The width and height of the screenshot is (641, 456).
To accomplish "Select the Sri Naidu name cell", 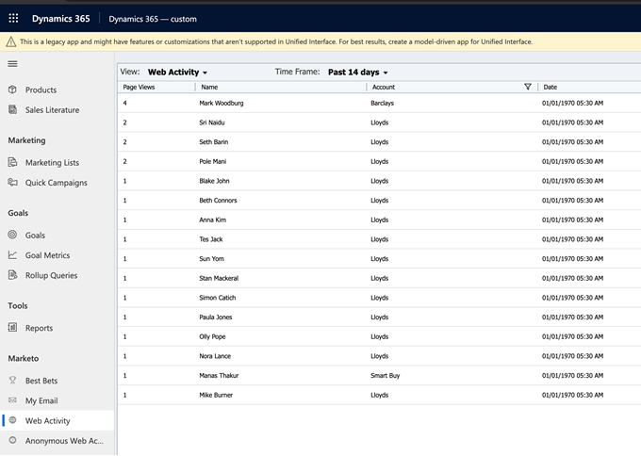I will 212,122.
